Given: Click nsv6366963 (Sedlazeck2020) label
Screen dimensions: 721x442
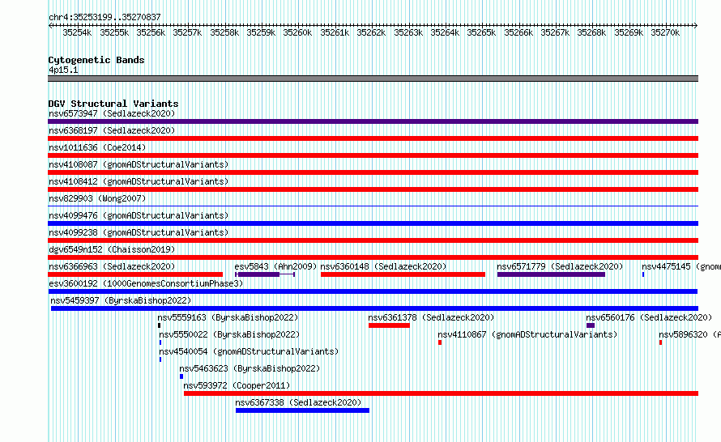Looking at the screenshot, I should click(x=112, y=266).
